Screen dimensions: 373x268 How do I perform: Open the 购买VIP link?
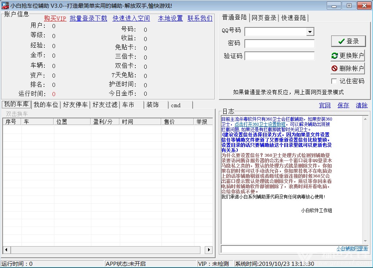pyautogui.click(x=55, y=18)
